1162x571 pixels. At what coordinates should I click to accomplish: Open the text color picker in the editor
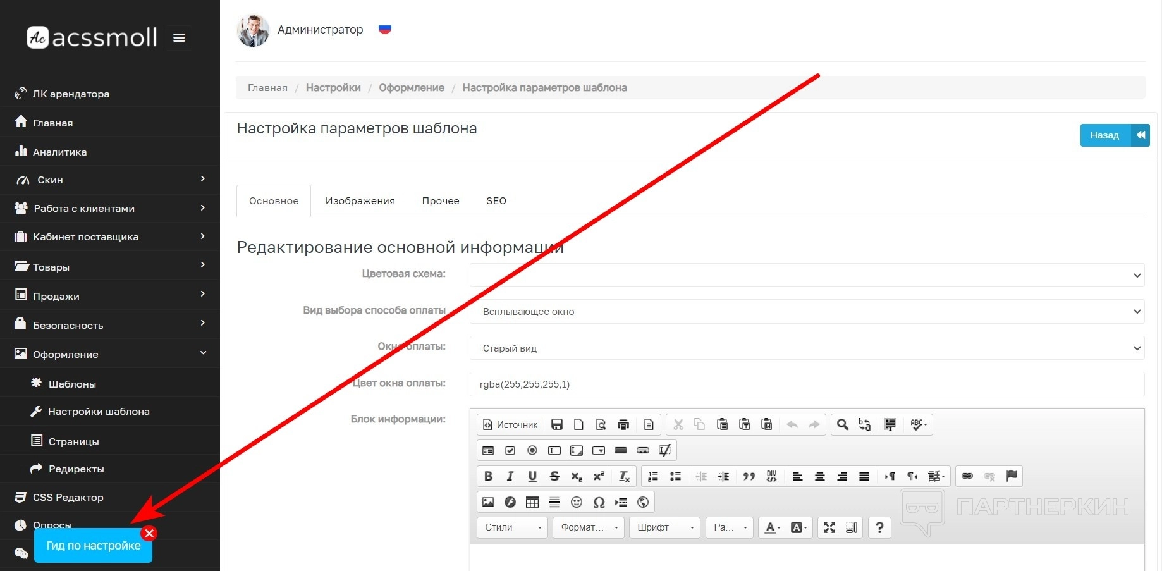pos(773,527)
